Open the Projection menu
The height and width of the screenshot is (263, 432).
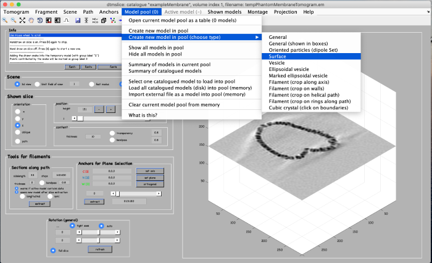pos(285,12)
